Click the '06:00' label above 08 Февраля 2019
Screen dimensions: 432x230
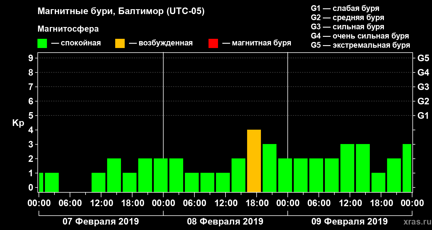pyautogui.click(x=194, y=203)
